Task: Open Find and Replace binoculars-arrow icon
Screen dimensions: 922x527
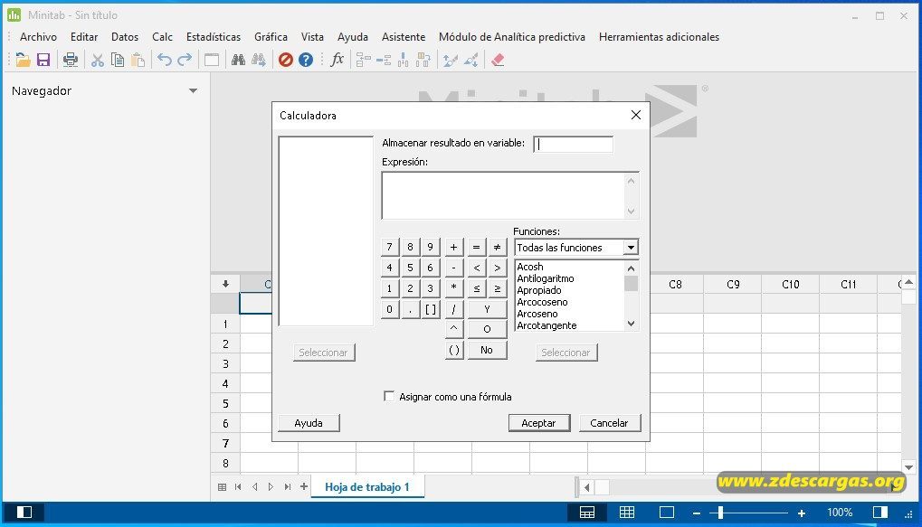Action: pos(259,60)
